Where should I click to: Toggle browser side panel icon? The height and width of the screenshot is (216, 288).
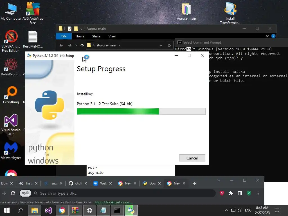point(240,193)
